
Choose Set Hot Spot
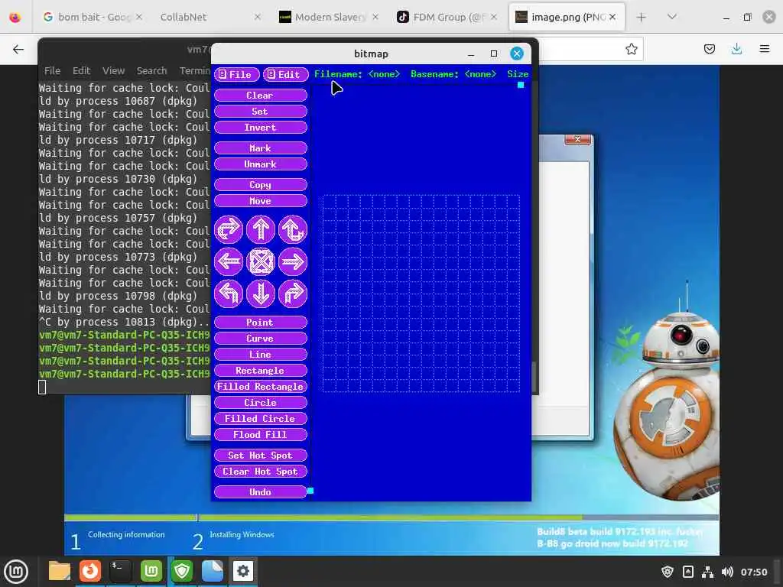[260, 456]
